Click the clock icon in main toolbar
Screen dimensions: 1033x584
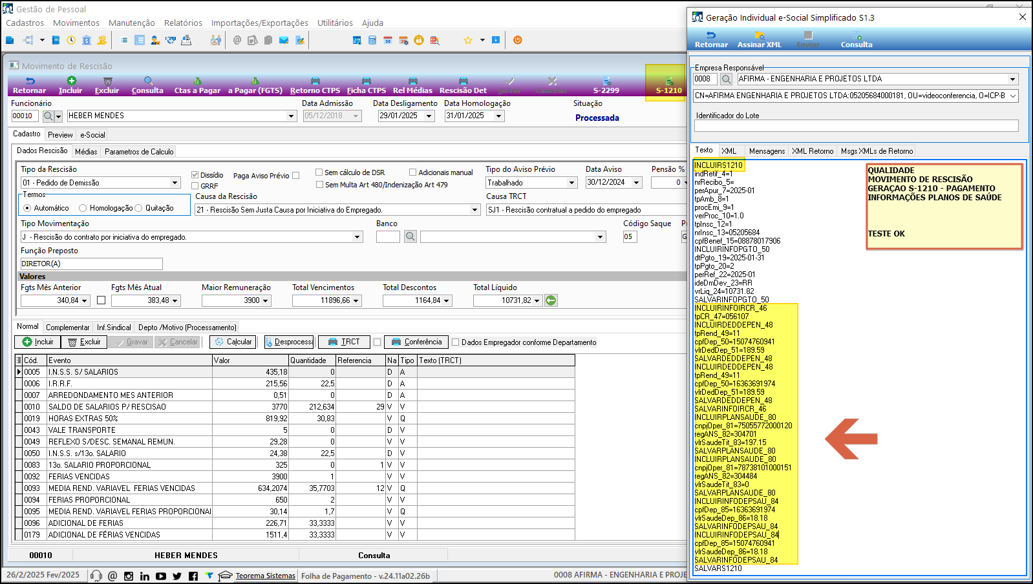pos(71,40)
